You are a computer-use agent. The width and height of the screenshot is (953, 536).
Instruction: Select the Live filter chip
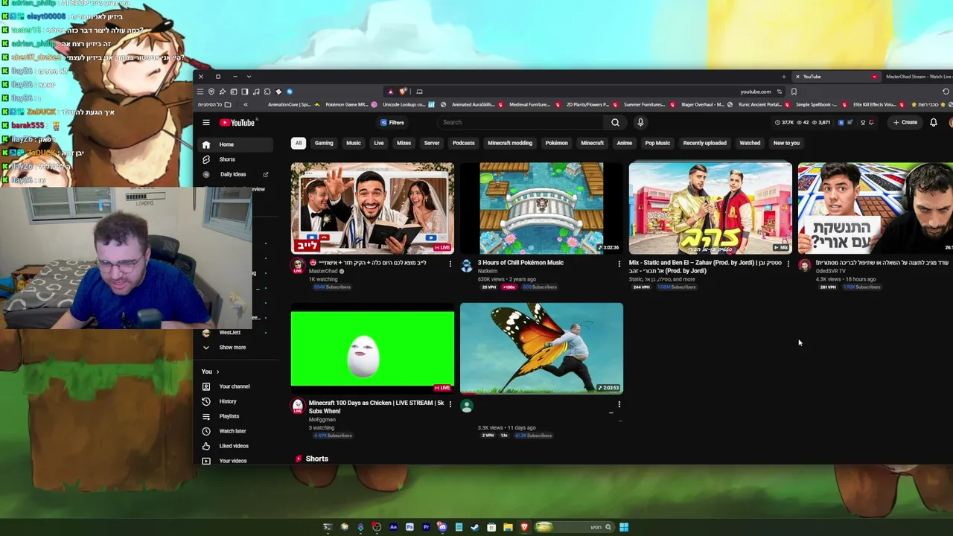pyautogui.click(x=379, y=143)
